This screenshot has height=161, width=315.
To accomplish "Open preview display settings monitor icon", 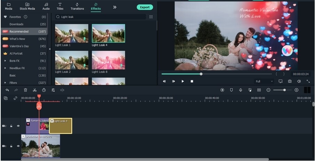I will point(281,81).
